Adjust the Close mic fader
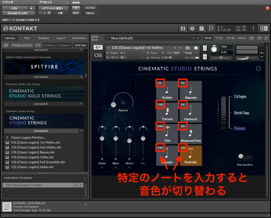The width and height of the screenshot is (271, 218). [102, 138]
